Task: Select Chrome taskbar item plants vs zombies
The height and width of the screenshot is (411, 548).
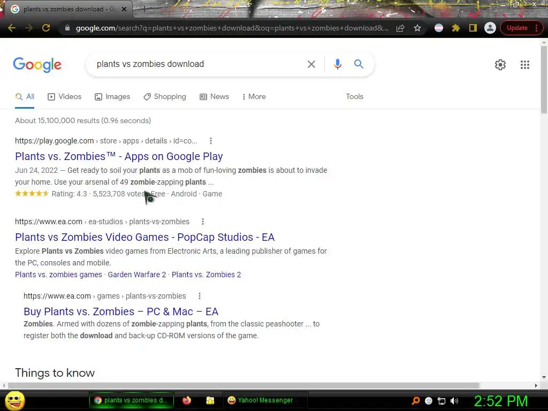Action: click(132, 400)
